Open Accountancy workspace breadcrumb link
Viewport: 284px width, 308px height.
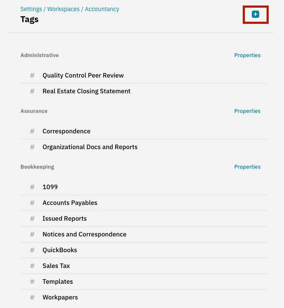102,9
